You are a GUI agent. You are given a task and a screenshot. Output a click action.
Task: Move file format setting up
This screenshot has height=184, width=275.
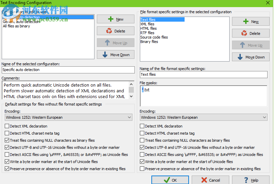tap(251, 45)
